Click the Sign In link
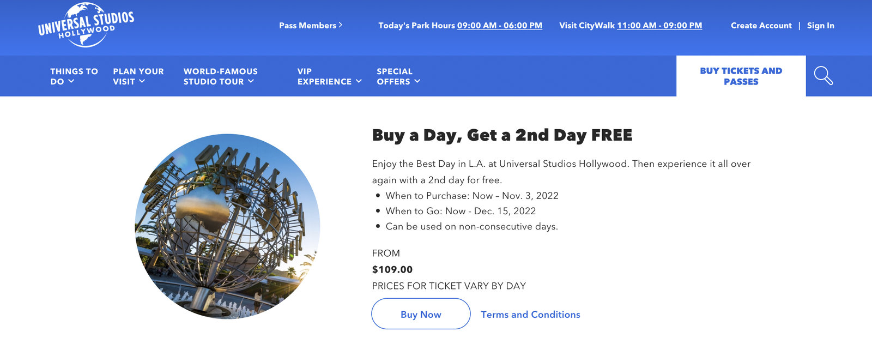The image size is (872, 344). [x=821, y=25]
